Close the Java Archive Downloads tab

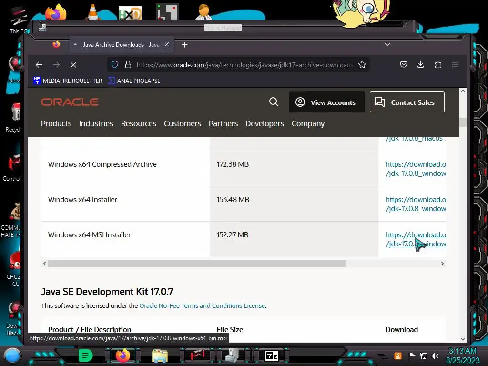coord(167,44)
